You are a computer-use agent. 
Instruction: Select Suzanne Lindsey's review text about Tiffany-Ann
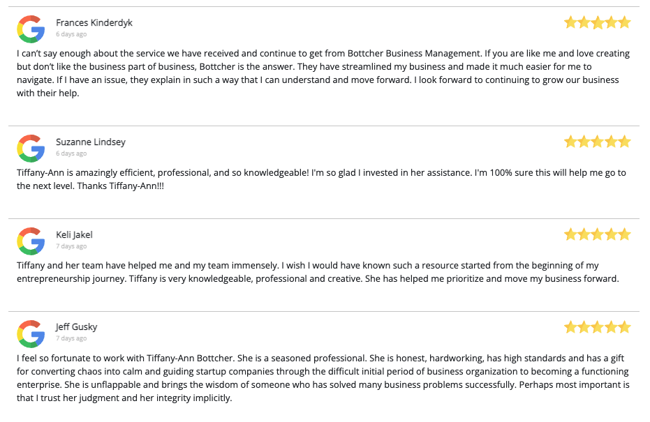(x=321, y=179)
